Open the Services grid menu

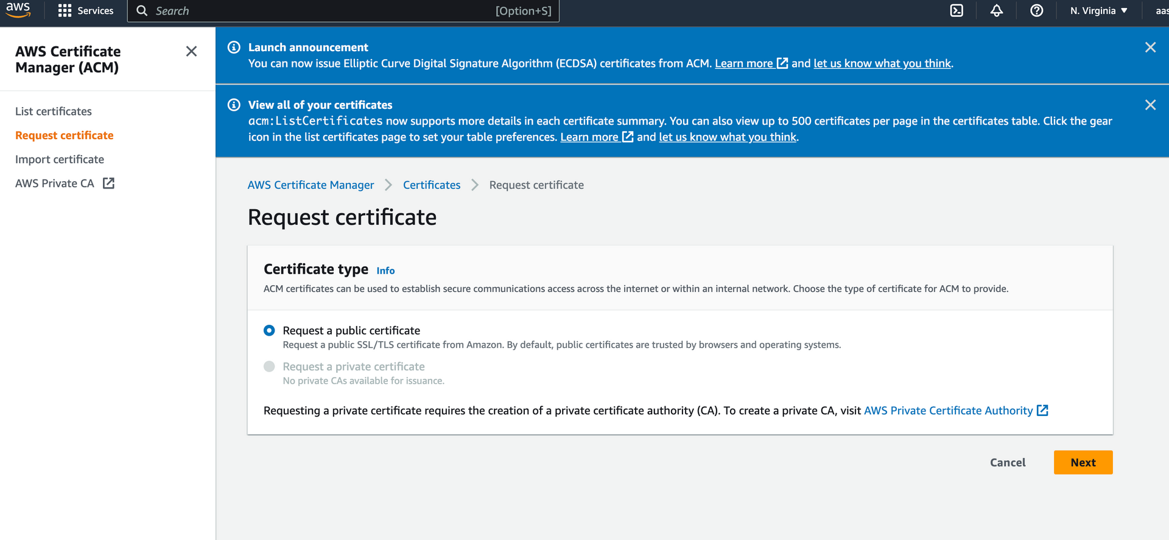[x=86, y=11]
